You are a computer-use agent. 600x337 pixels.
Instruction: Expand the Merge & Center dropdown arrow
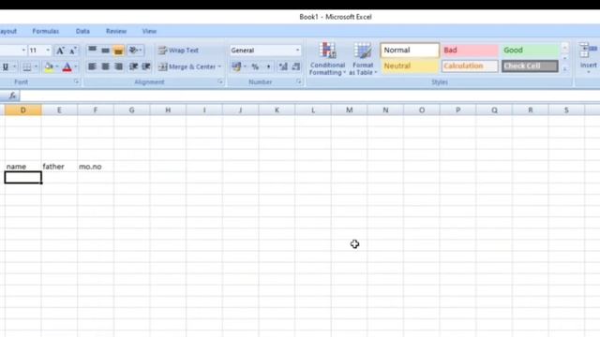(x=219, y=66)
